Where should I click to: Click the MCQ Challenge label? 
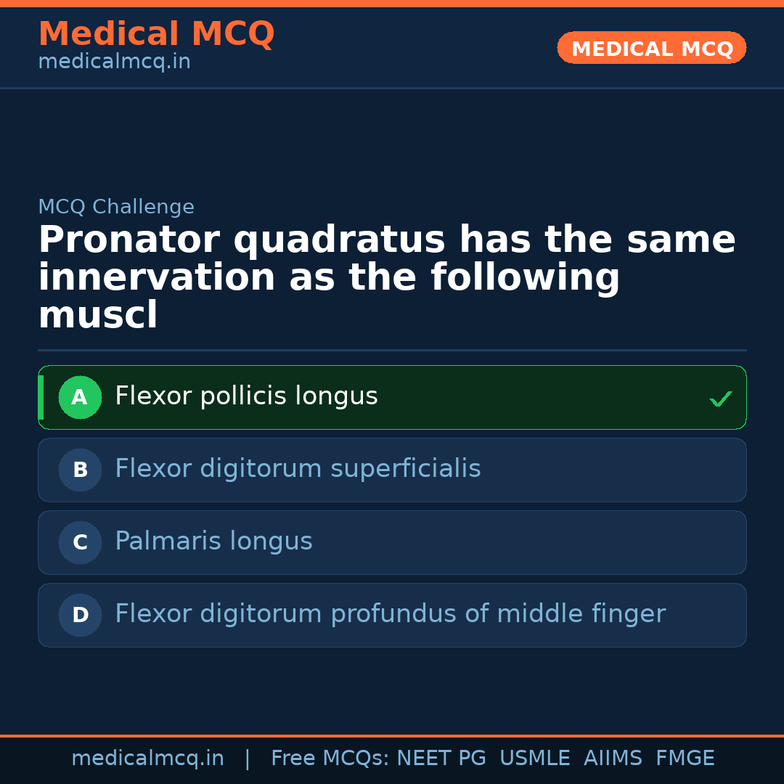[x=116, y=206]
